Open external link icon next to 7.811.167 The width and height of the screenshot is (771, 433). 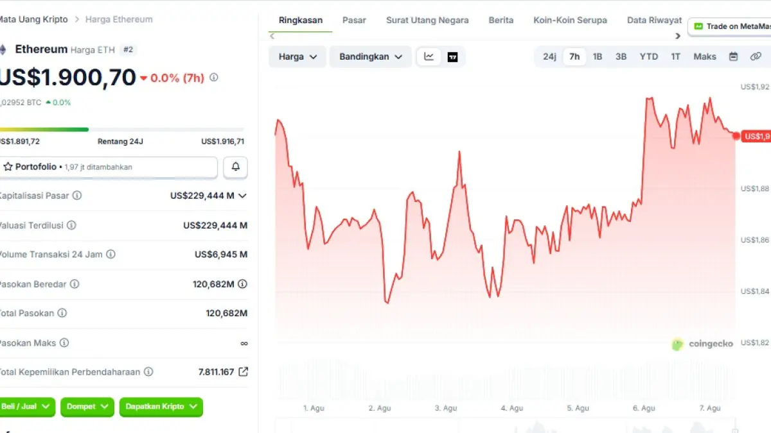pyautogui.click(x=243, y=371)
